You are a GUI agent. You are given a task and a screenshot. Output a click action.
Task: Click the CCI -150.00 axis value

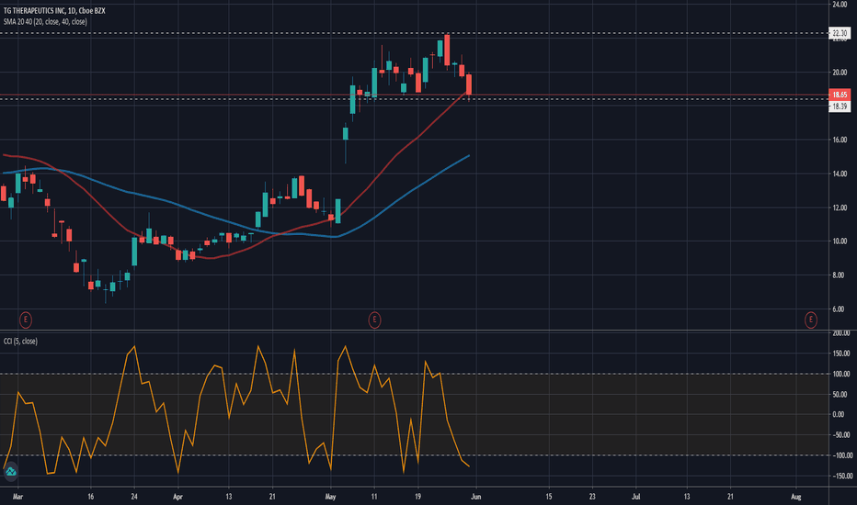[841, 476]
